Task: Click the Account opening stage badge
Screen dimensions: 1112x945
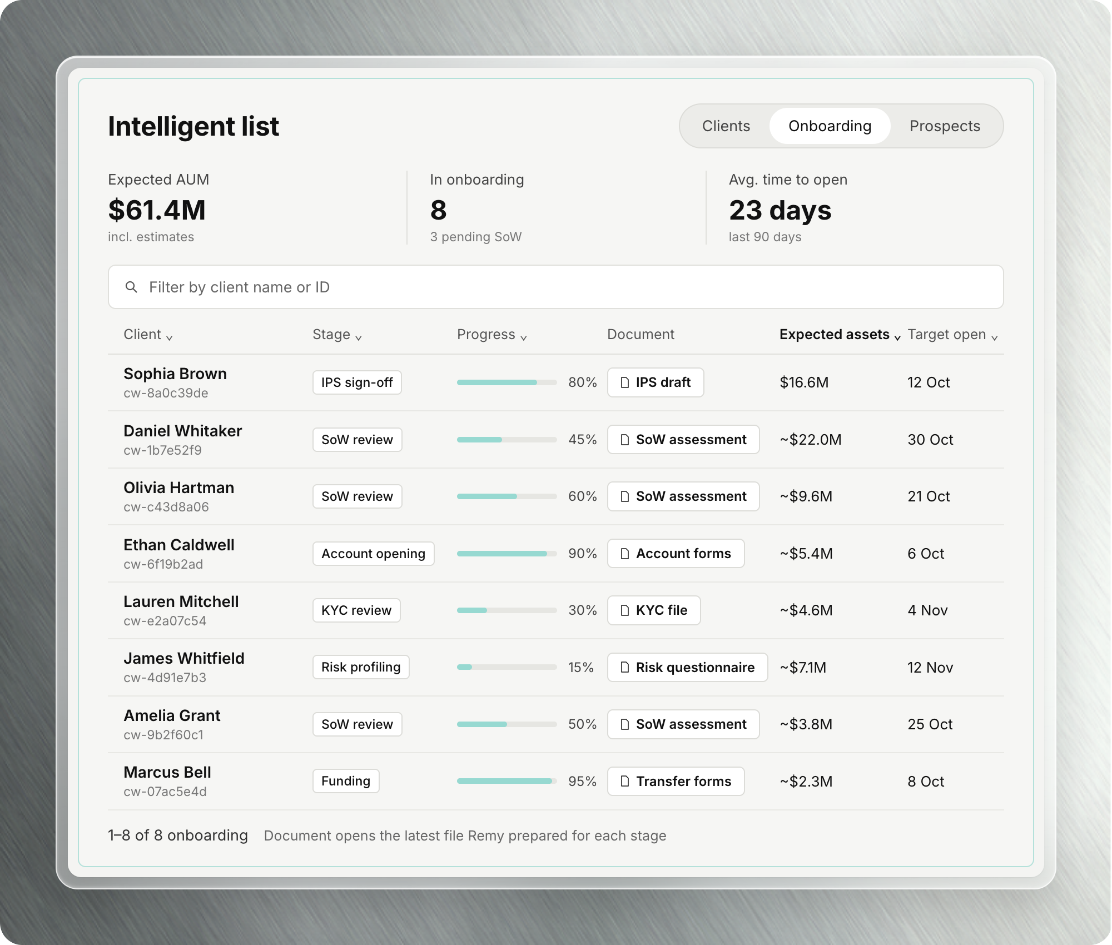Action: (373, 554)
